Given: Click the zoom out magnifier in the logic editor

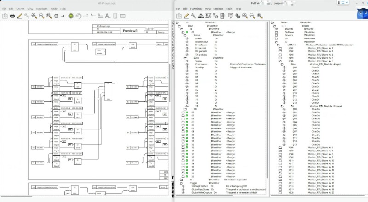Looking at the screenshot, I should pos(42,16).
